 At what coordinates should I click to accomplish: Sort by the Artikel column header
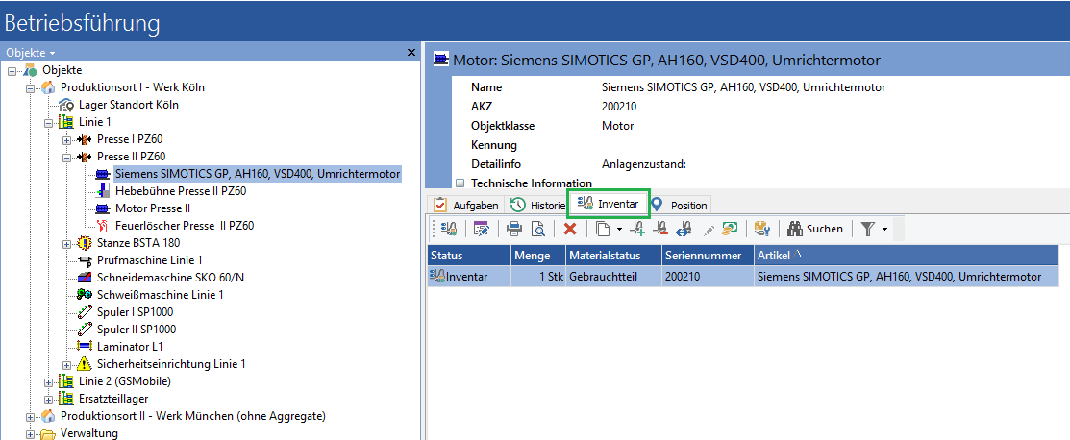click(907, 256)
